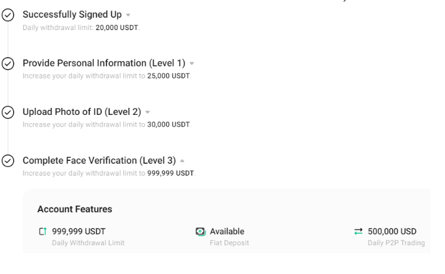Click the checkmark circle for Face Verification

click(8, 161)
